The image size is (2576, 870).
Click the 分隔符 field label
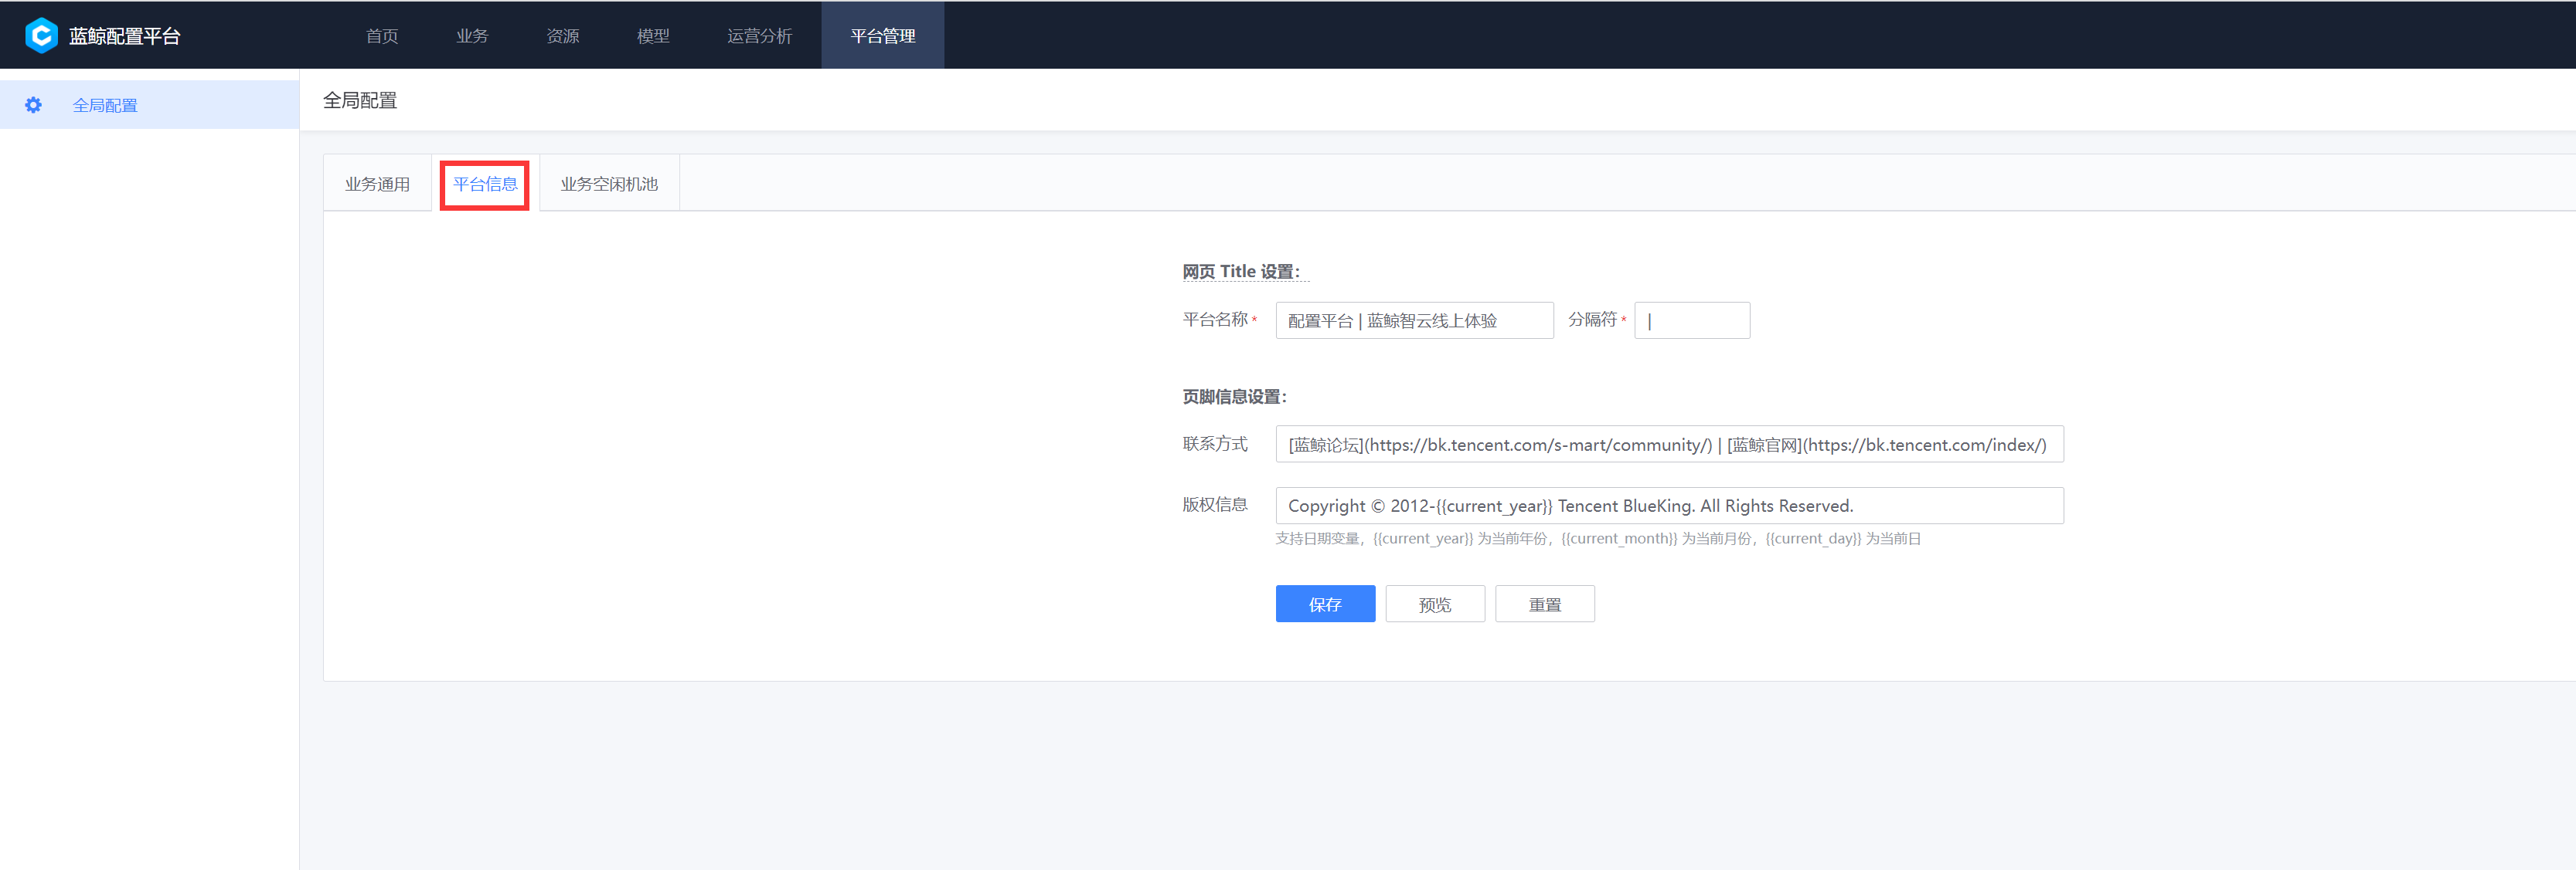(1592, 320)
